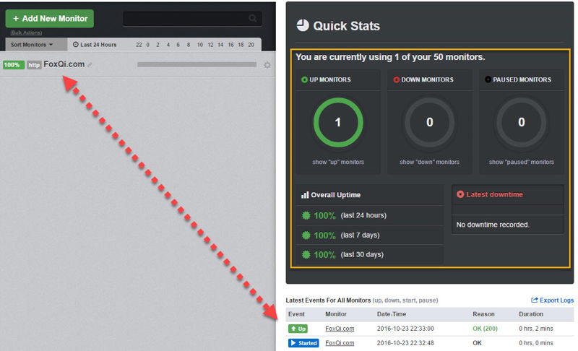The image size is (578, 351).
Task: Click the Add New Monitor button
Action: (49, 18)
